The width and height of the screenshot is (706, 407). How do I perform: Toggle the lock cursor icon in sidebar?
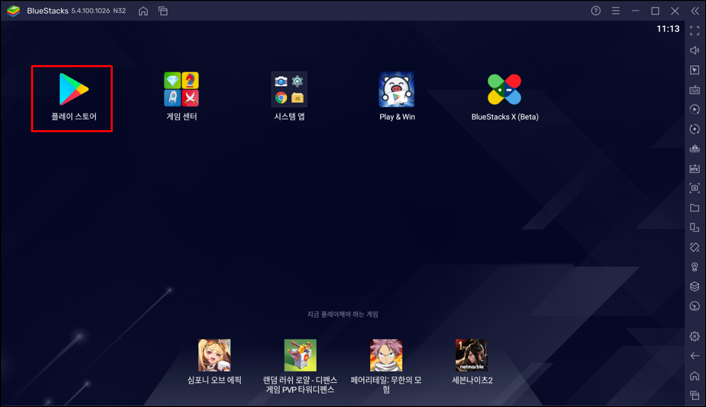click(x=694, y=70)
